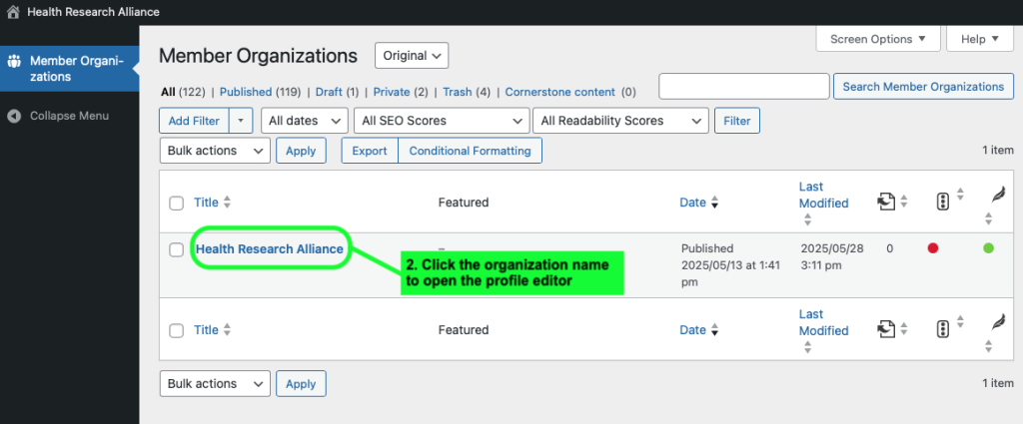Click the green readability score dot
Screen dimensions: 1023x424
point(988,248)
